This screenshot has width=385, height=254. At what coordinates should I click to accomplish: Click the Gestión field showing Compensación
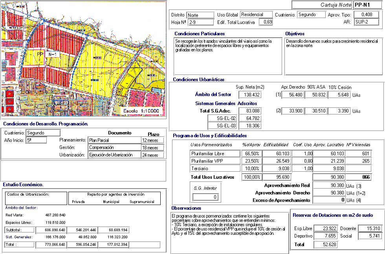114,147
